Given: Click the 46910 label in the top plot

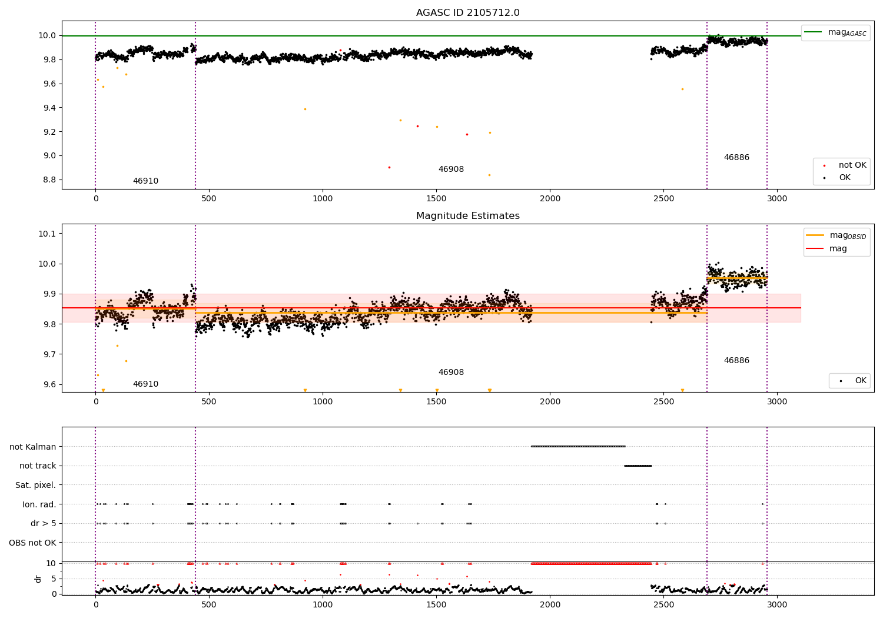Looking at the screenshot, I should click(x=145, y=181).
